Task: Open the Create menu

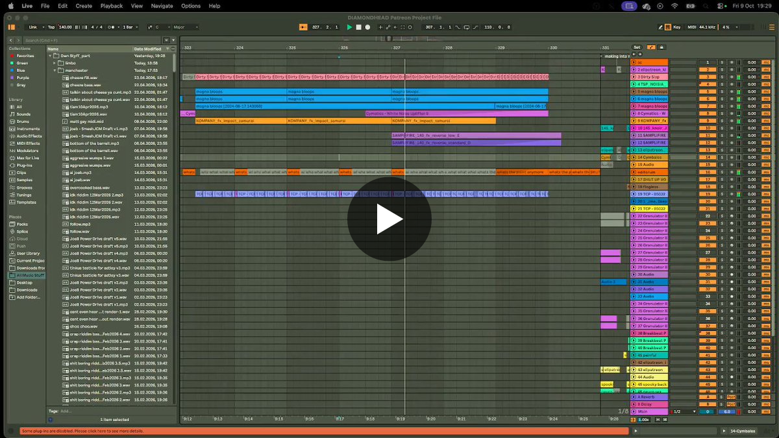Action: [x=84, y=6]
